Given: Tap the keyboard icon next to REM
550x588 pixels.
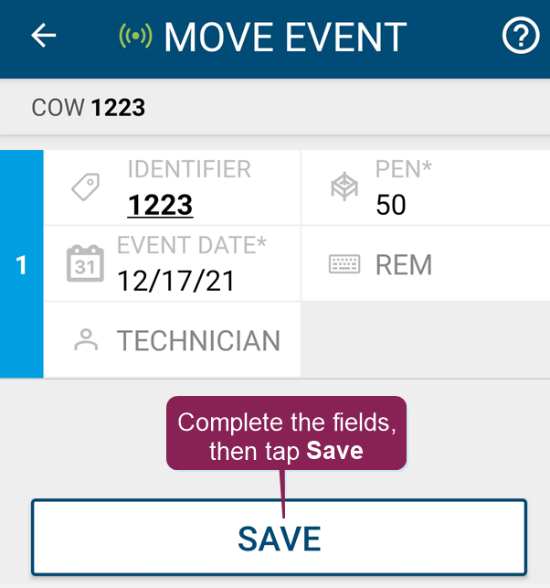Looking at the screenshot, I should tap(344, 264).
